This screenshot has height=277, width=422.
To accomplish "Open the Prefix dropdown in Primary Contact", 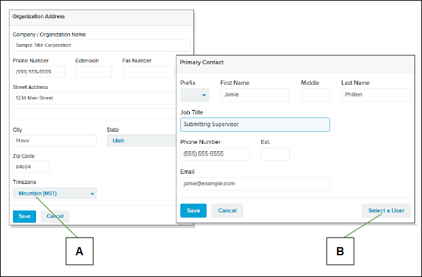I will click(x=195, y=95).
